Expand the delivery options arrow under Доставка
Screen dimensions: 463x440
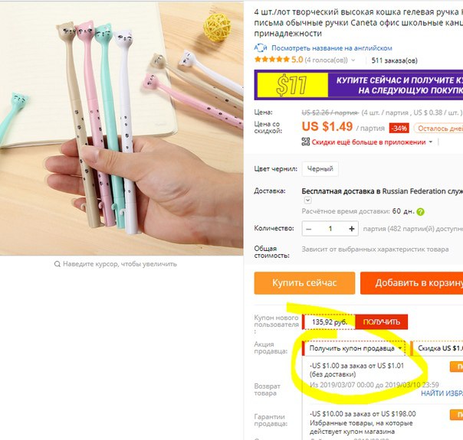pyautogui.click(x=307, y=200)
